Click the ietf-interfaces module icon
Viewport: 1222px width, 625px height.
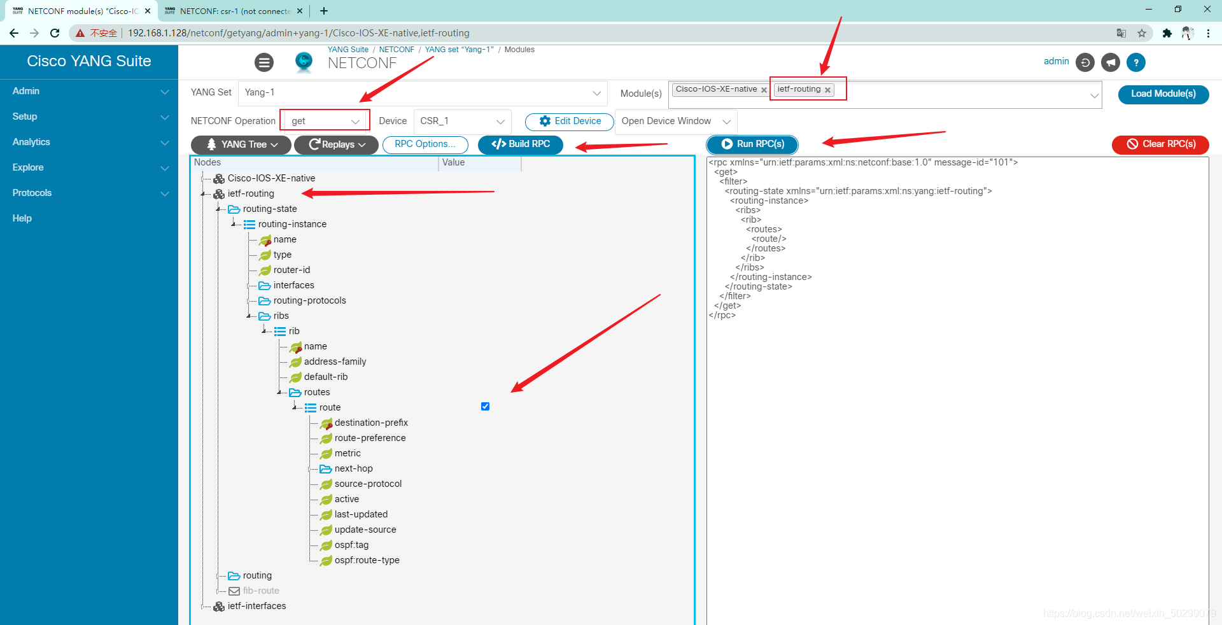(219, 607)
